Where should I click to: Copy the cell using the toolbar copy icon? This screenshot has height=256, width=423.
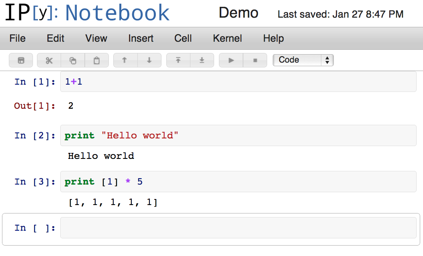pos(73,61)
